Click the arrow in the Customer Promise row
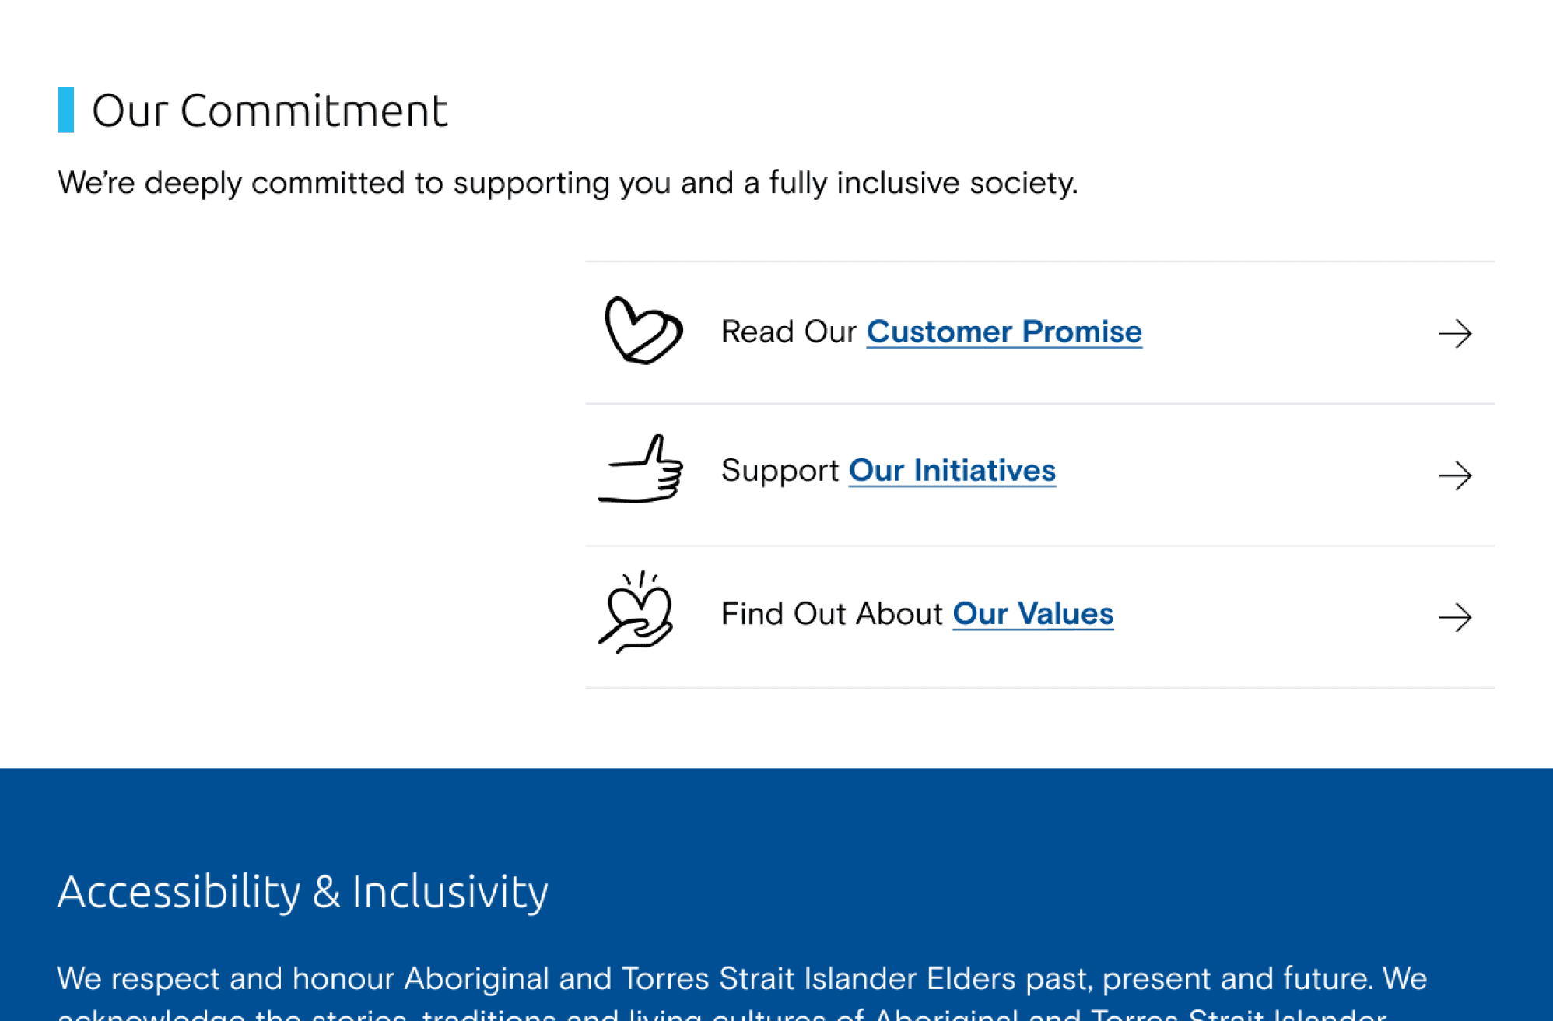 click(1454, 334)
